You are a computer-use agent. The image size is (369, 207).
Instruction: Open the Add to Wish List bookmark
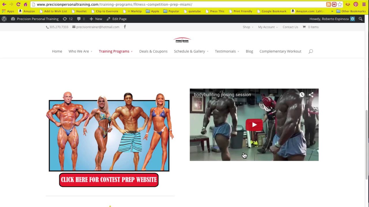[53, 11]
